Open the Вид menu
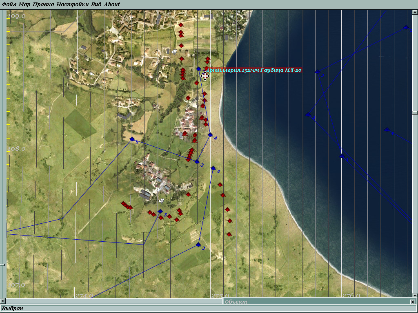This screenshot has height=313, width=418. point(96,4)
